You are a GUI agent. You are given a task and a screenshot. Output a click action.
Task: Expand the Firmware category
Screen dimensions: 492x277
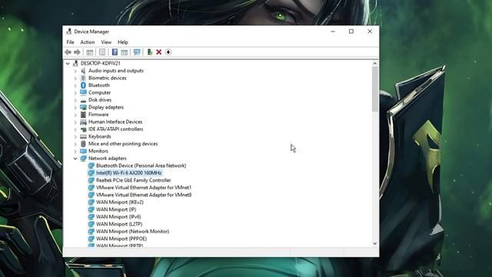[x=75, y=115]
